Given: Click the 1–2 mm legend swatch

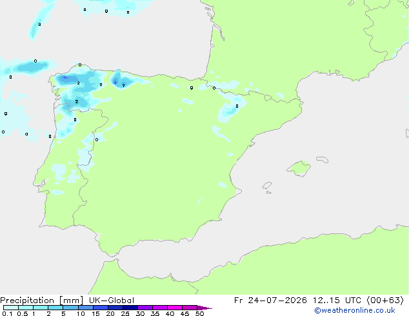Looking at the screenshot, I should tap(41, 308).
